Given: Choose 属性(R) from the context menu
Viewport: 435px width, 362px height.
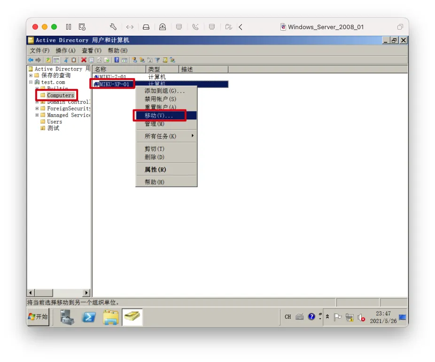Looking at the screenshot, I should point(166,169).
